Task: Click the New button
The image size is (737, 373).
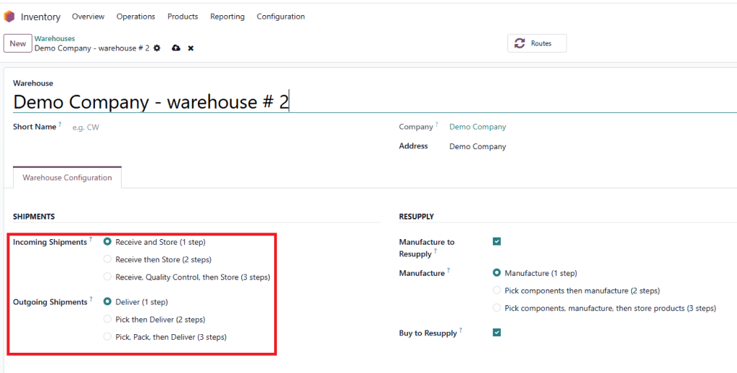Action: (18, 44)
